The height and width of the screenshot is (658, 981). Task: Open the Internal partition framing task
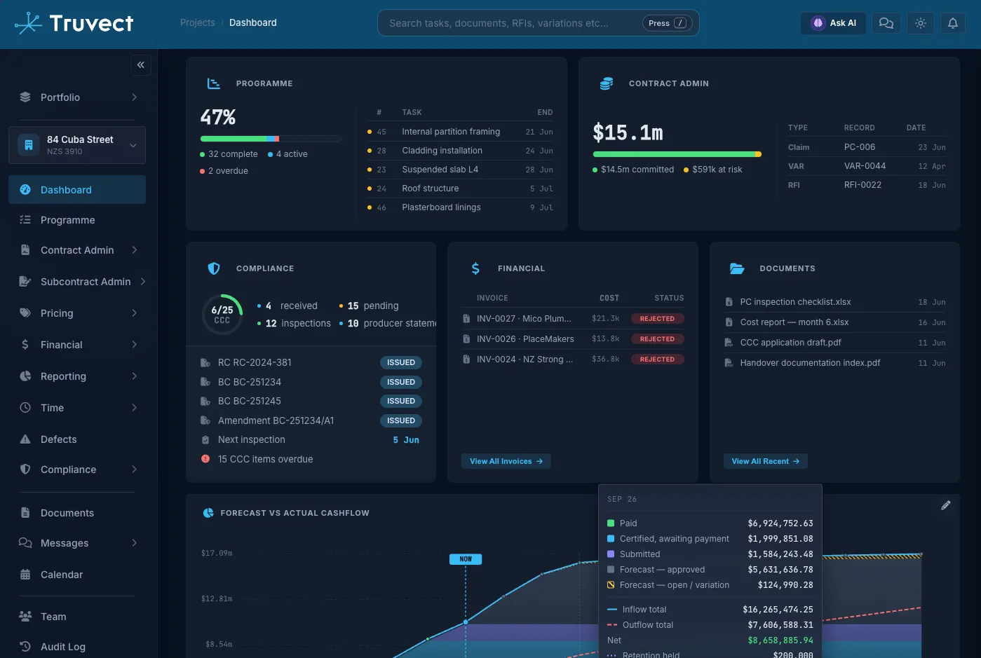pos(461,132)
